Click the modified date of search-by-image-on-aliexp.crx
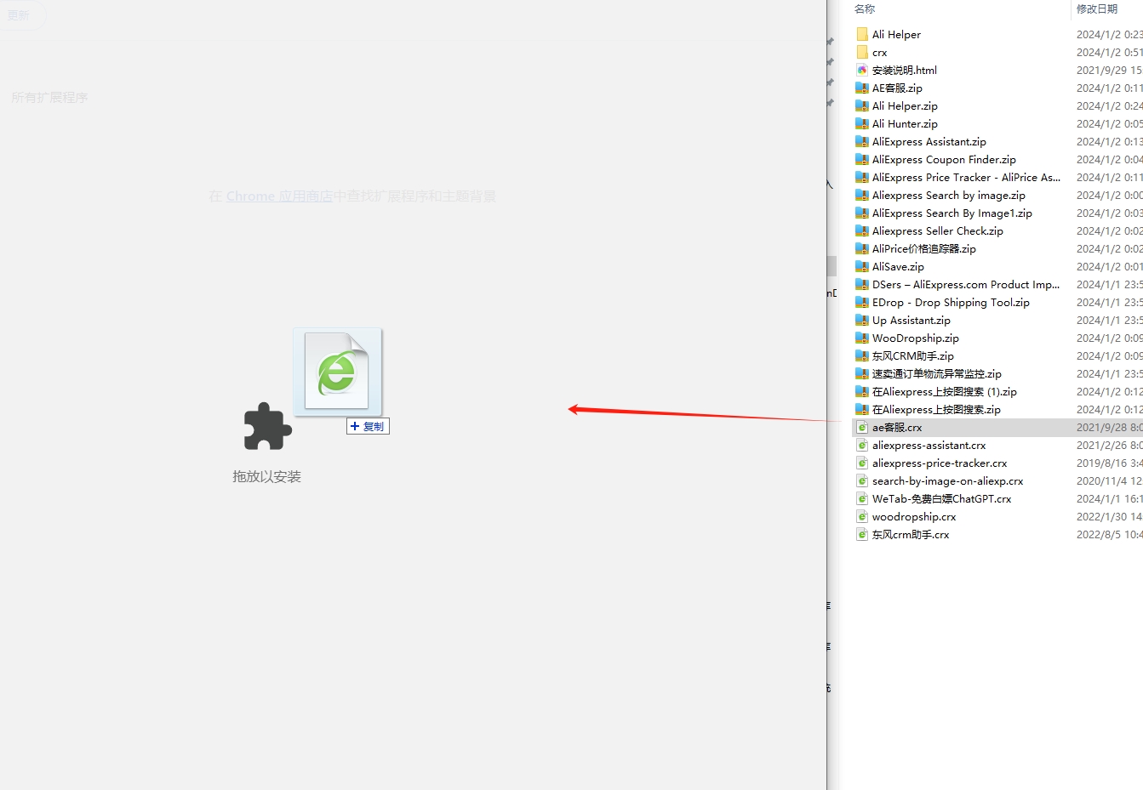Screen dimensions: 1143x790 coord(1109,480)
